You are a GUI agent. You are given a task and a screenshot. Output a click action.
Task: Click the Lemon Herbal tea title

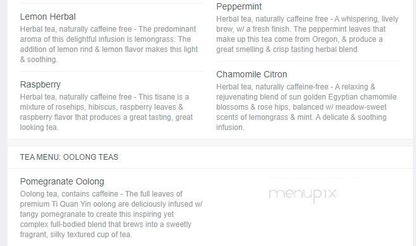click(x=47, y=16)
